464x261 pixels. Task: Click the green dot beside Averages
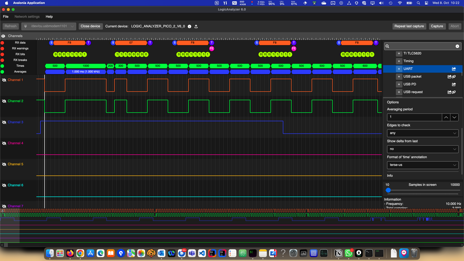click(2, 72)
